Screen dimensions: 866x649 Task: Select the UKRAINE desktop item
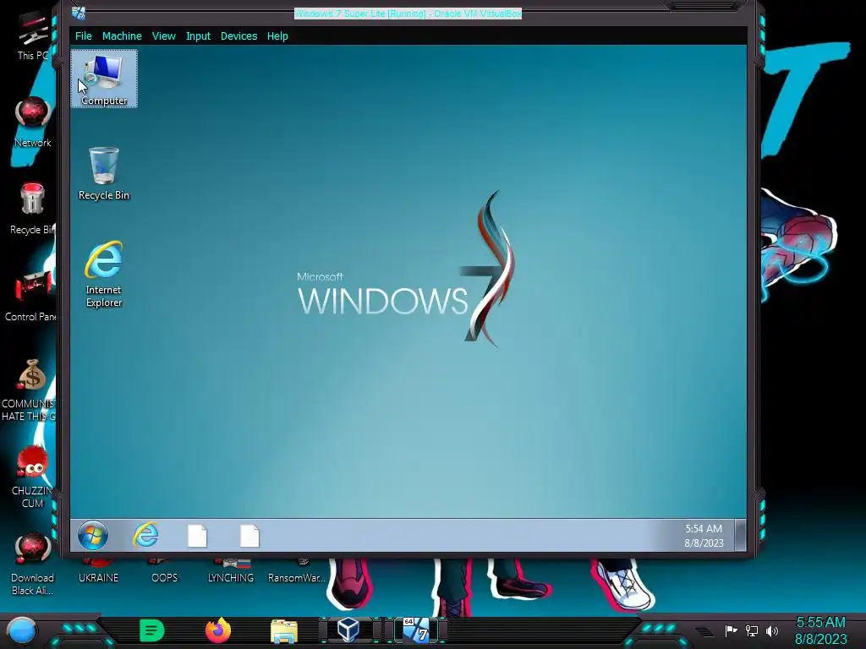click(x=98, y=572)
